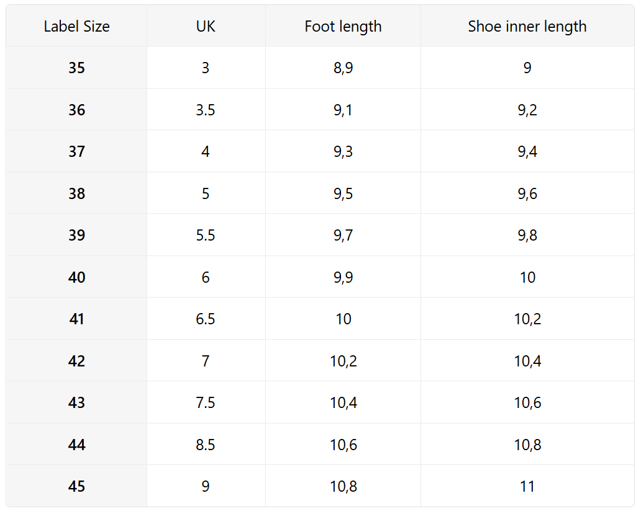
Task: Click UK size 8.5 cell
Action: coord(206,445)
